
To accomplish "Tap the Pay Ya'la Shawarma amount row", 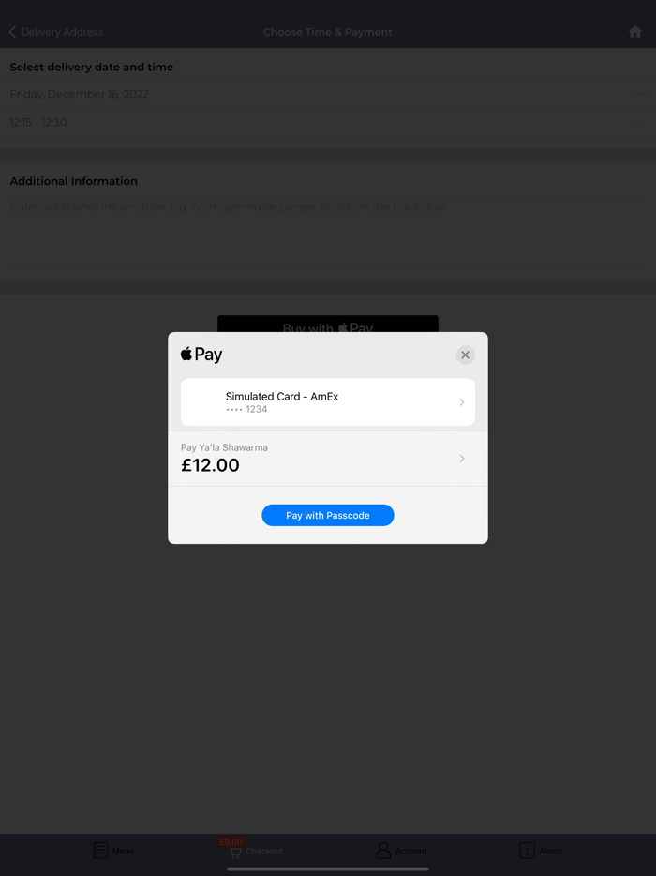I will 328,459.
